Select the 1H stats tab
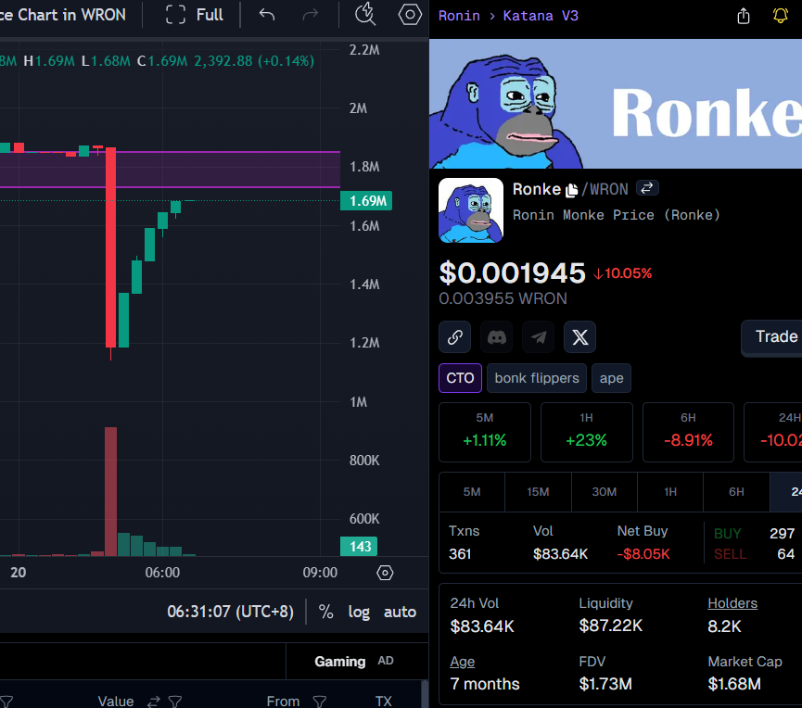Viewport: 802px width, 708px height. click(x=670, y=492)
